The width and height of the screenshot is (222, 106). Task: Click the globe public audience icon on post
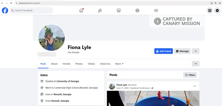pos(152,88)
